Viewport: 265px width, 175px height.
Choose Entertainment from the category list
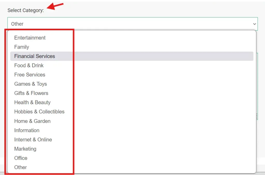pyautogui.click(x=132, y=38)
